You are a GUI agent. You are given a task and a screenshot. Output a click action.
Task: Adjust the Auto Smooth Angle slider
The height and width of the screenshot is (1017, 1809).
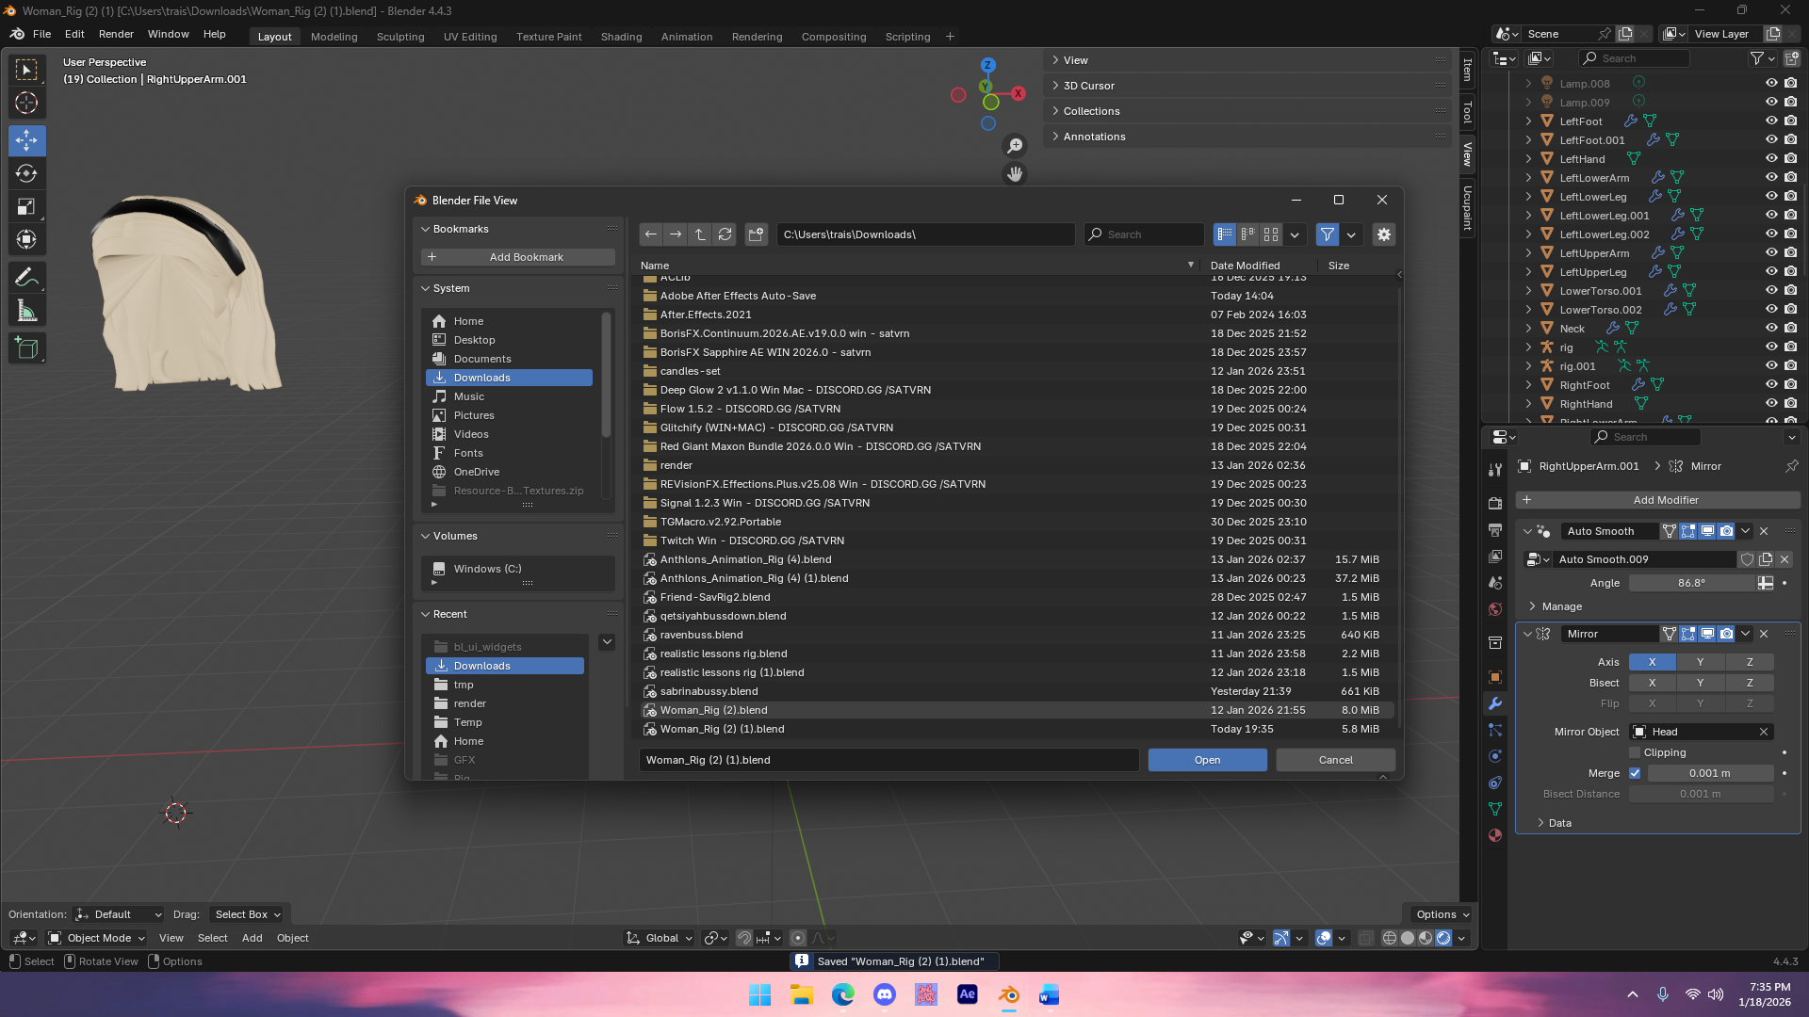point(1690,583)
